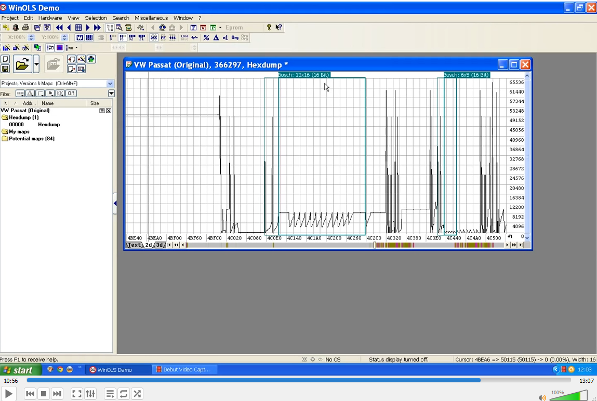This screenshot has width=597, height=401.
Task: Click the Windows start button
Action: [21, 370]
